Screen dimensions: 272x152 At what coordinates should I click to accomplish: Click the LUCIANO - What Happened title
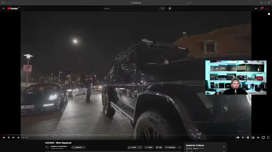(58, 143)
